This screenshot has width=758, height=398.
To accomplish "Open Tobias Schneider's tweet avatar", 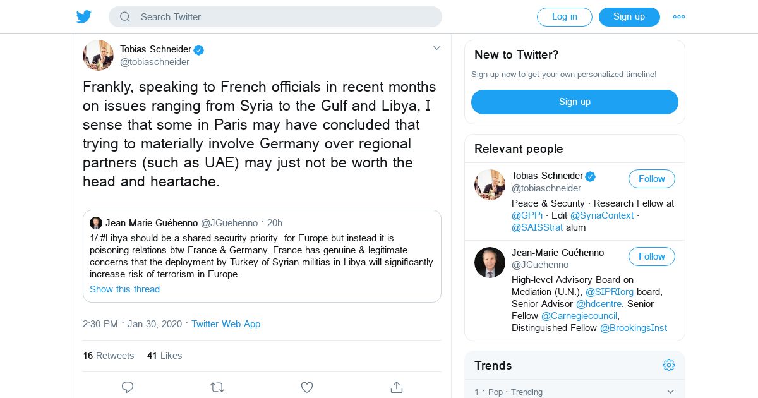I will click(98, 55).
